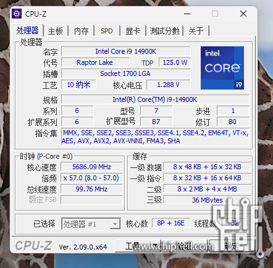Image resolution: width=273 pixels, height=268 pixels.
Task: Click the version text Ver. 2.09.0.x64
Action: [x=83, y=247]
